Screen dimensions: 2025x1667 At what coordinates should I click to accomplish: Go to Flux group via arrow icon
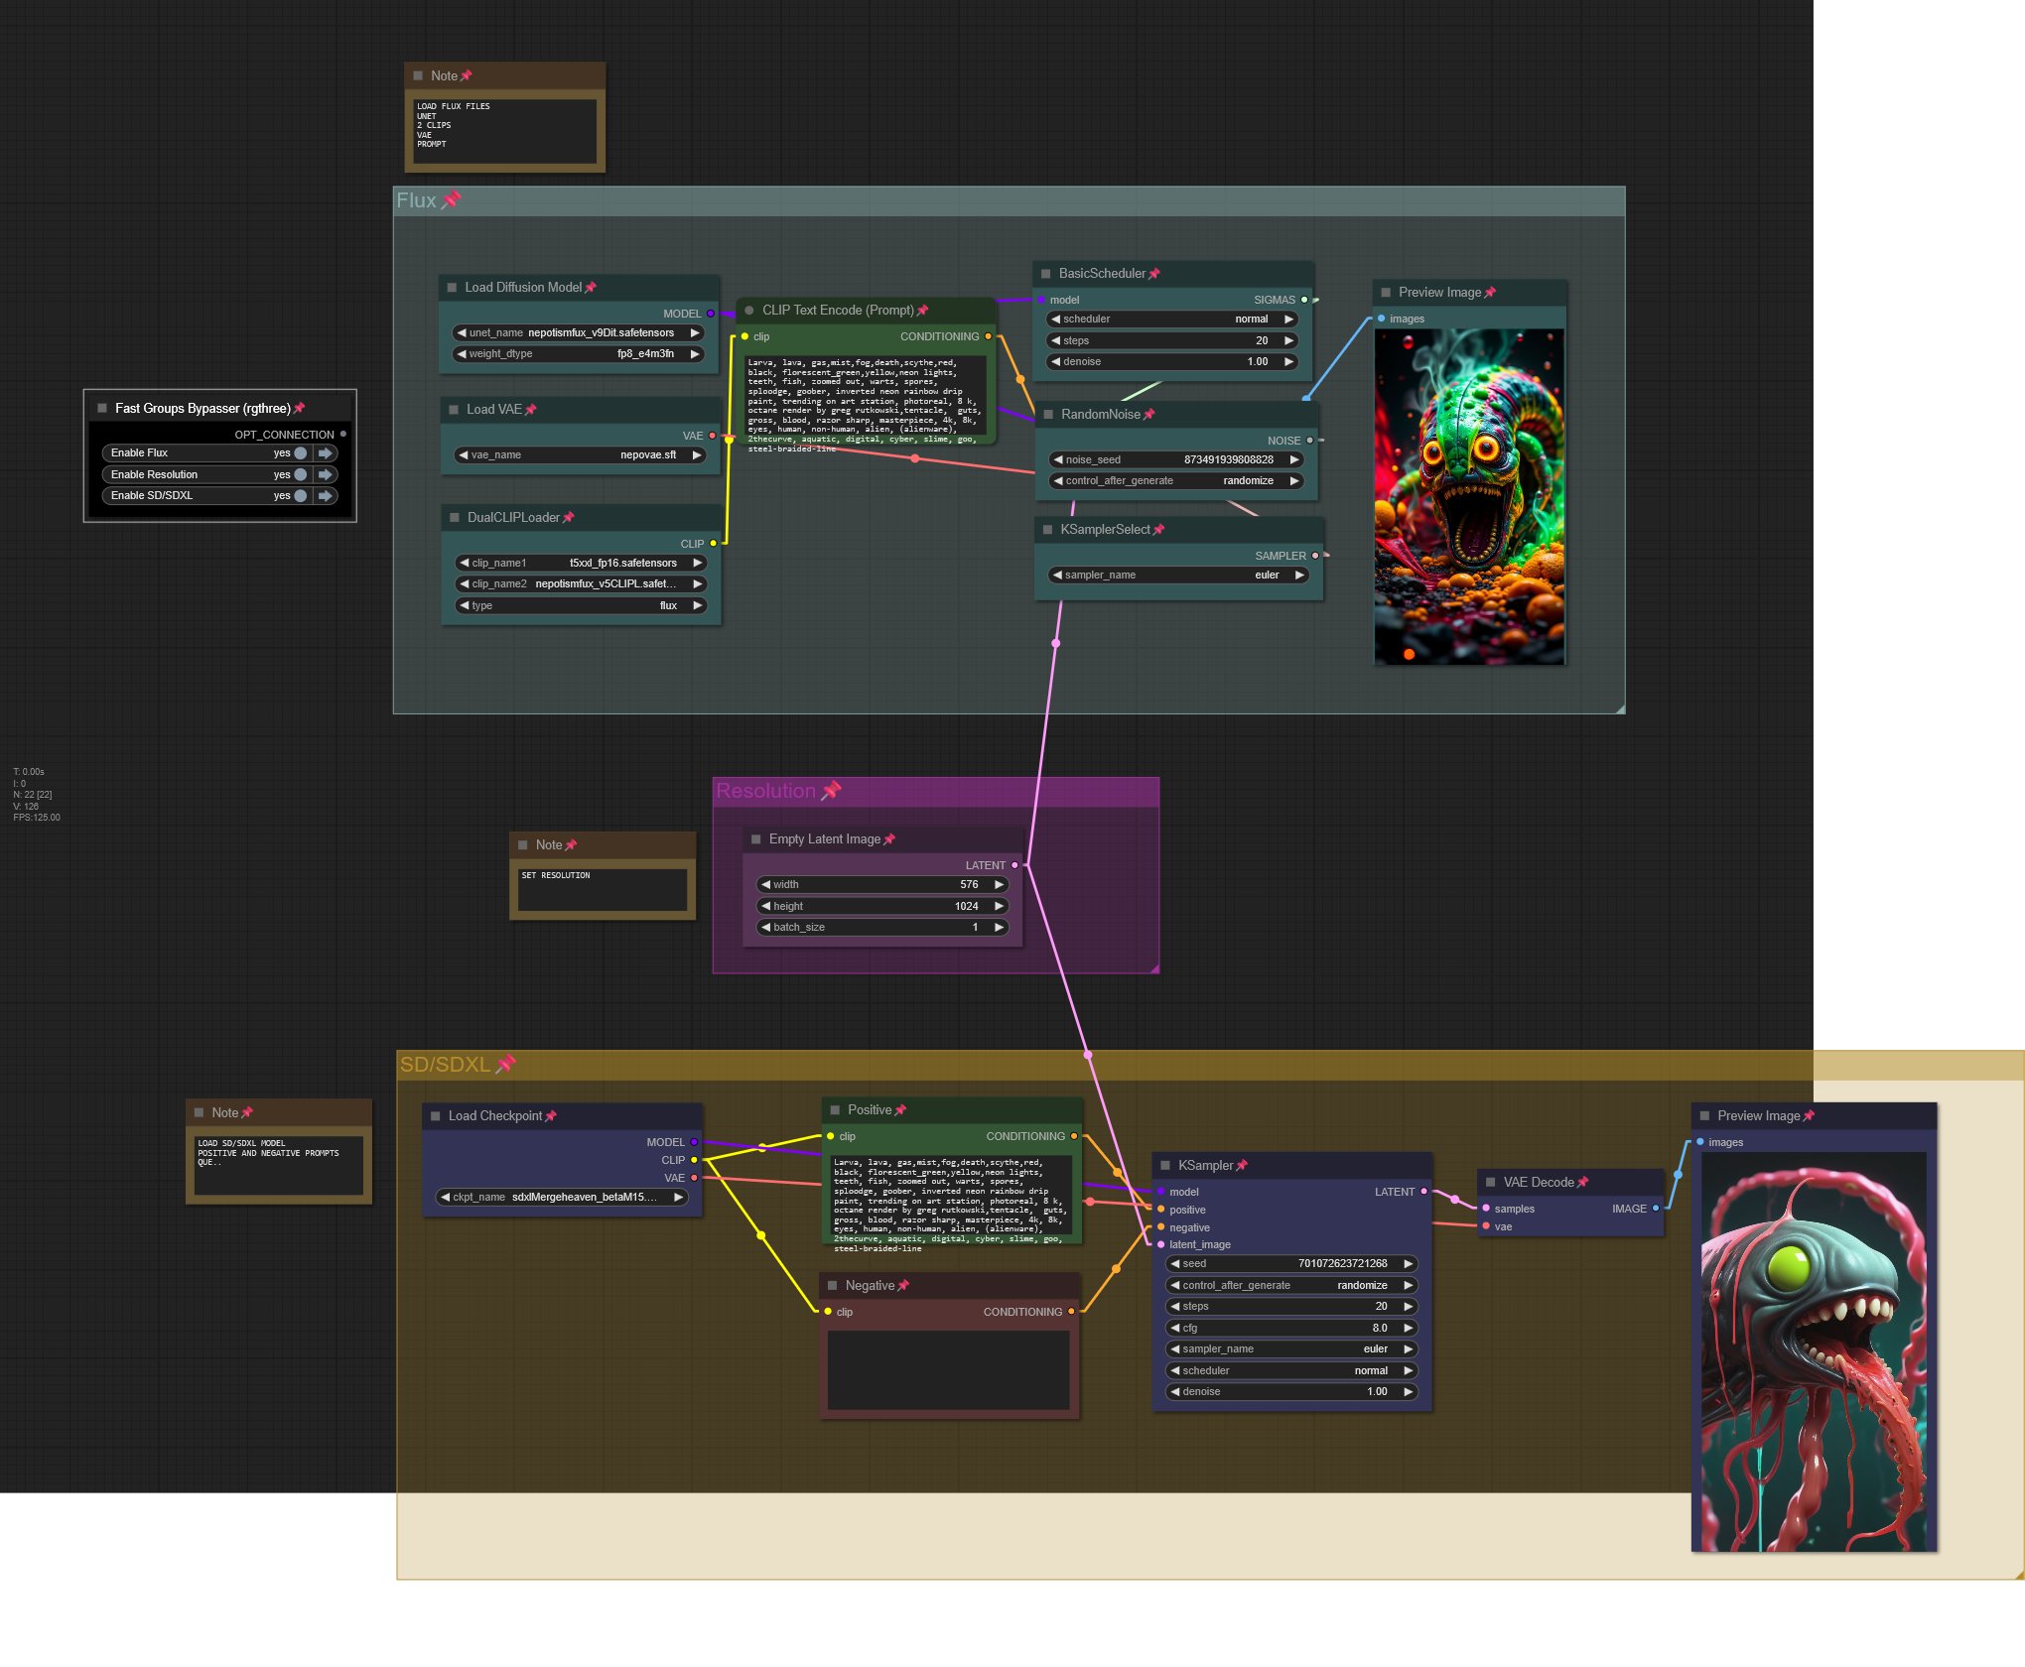326,453
